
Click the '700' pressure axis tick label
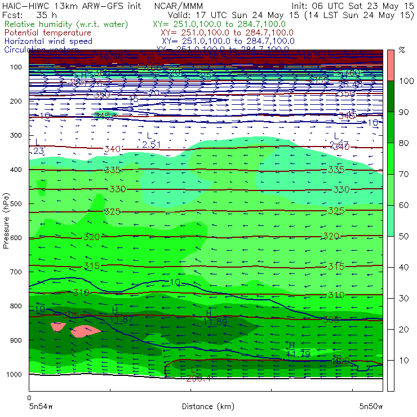pyautogui.click(x=16, y=272)
